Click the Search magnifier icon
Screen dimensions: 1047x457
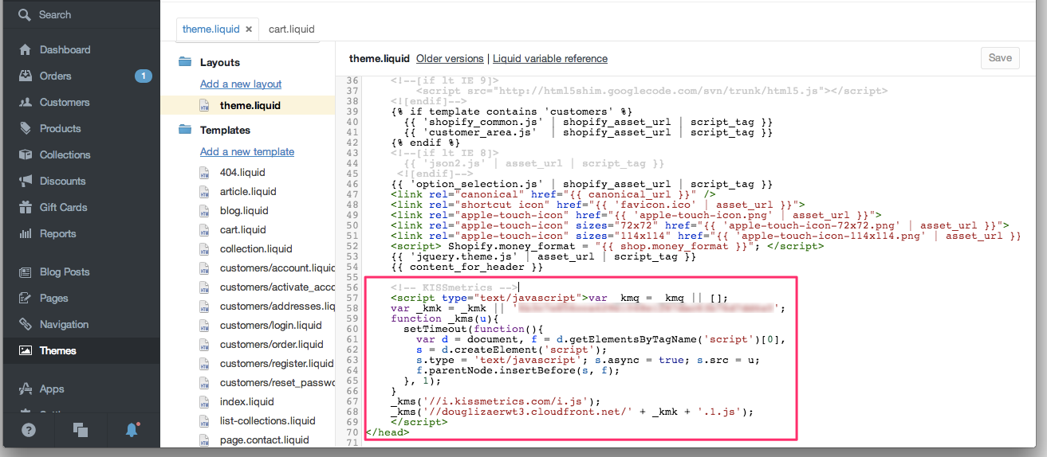[x=26, y=14]
